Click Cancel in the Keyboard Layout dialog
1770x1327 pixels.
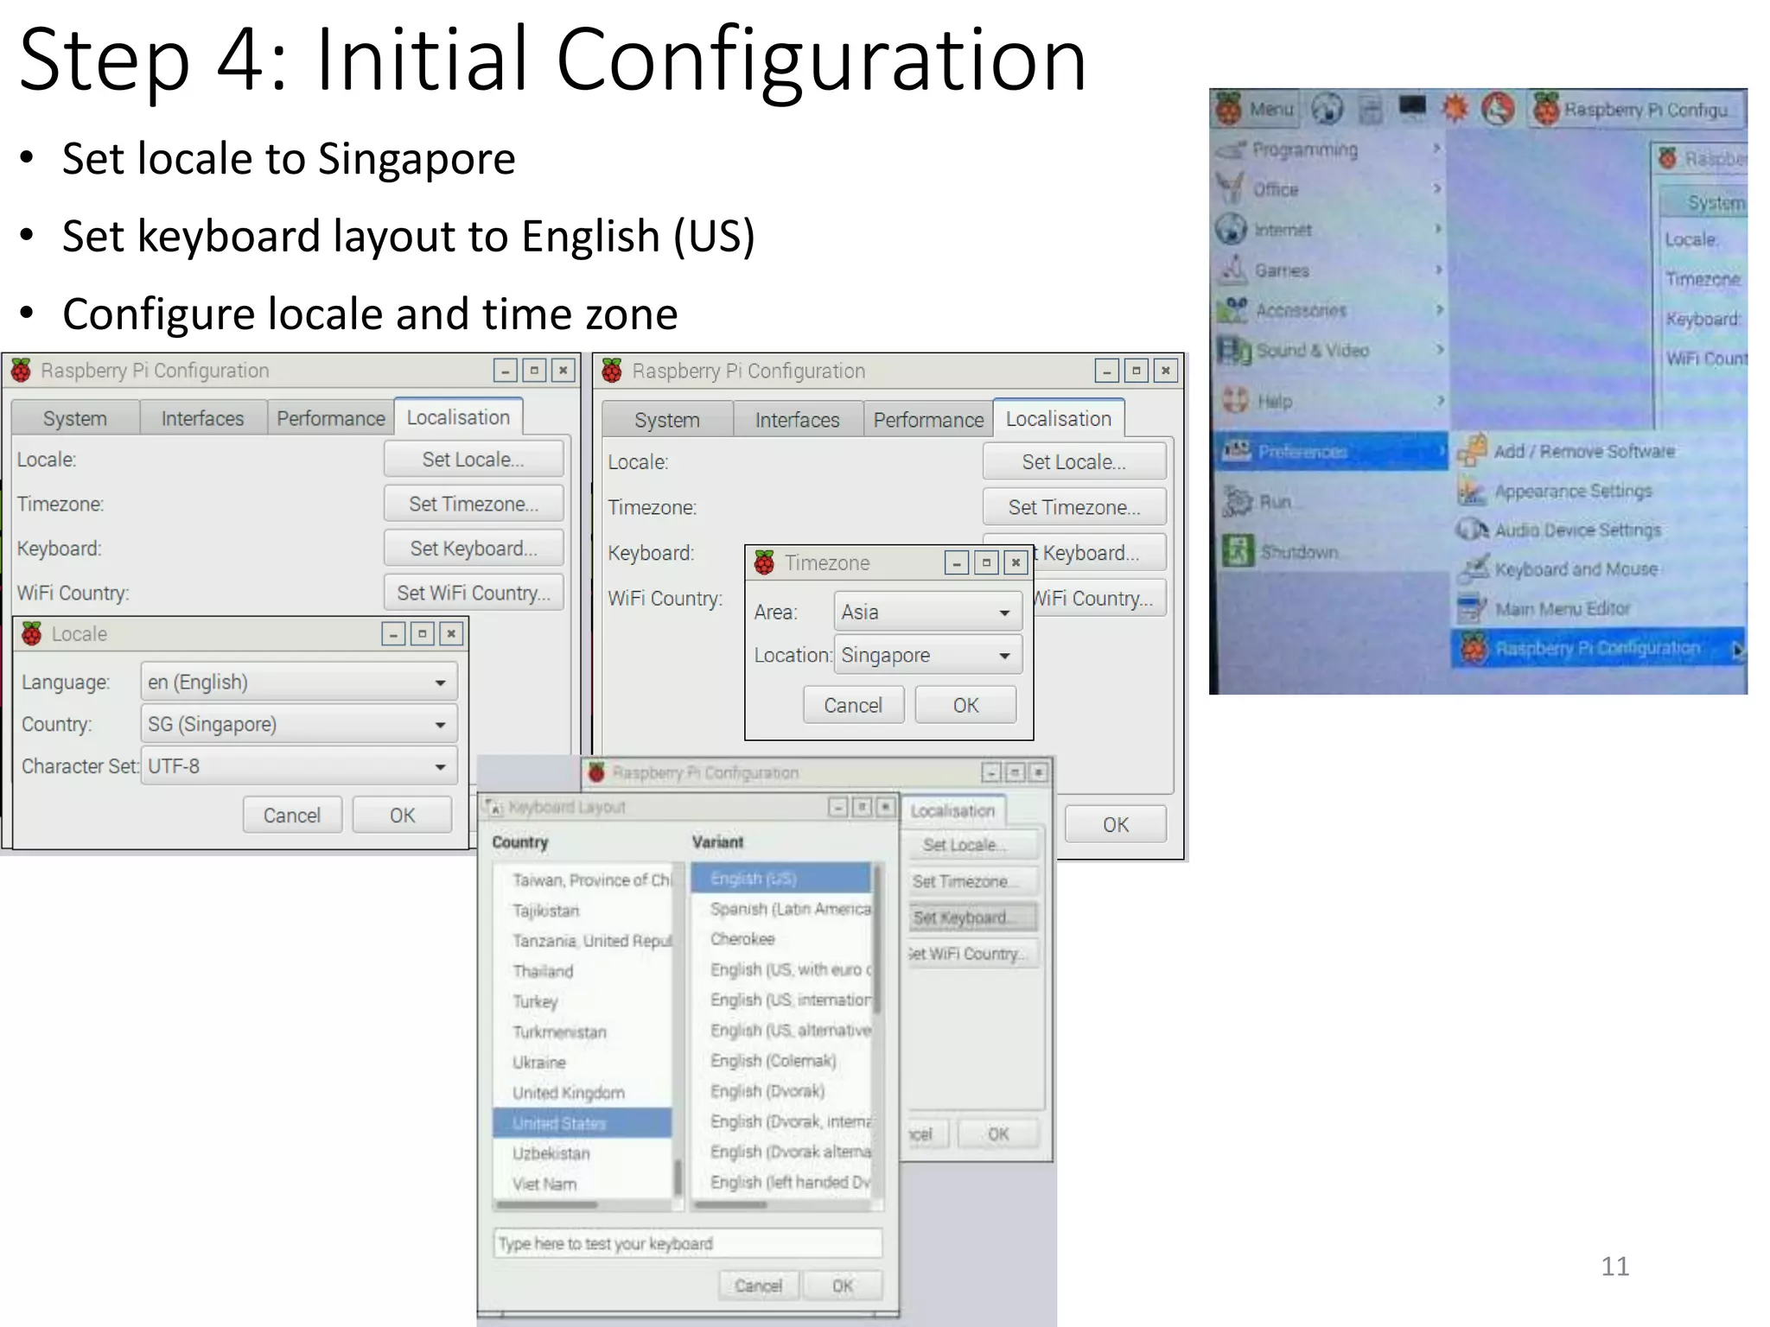click(759, 1286)
